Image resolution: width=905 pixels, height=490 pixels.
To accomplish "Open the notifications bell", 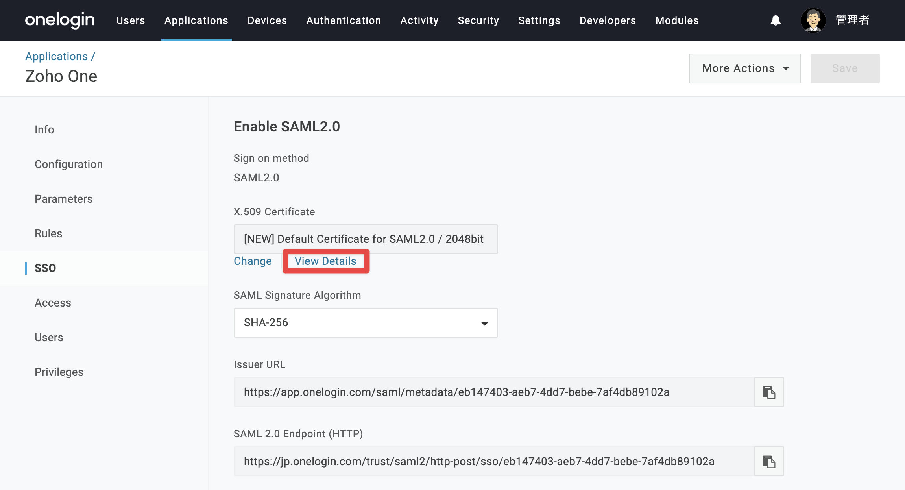I will click(x=776, y=20).
